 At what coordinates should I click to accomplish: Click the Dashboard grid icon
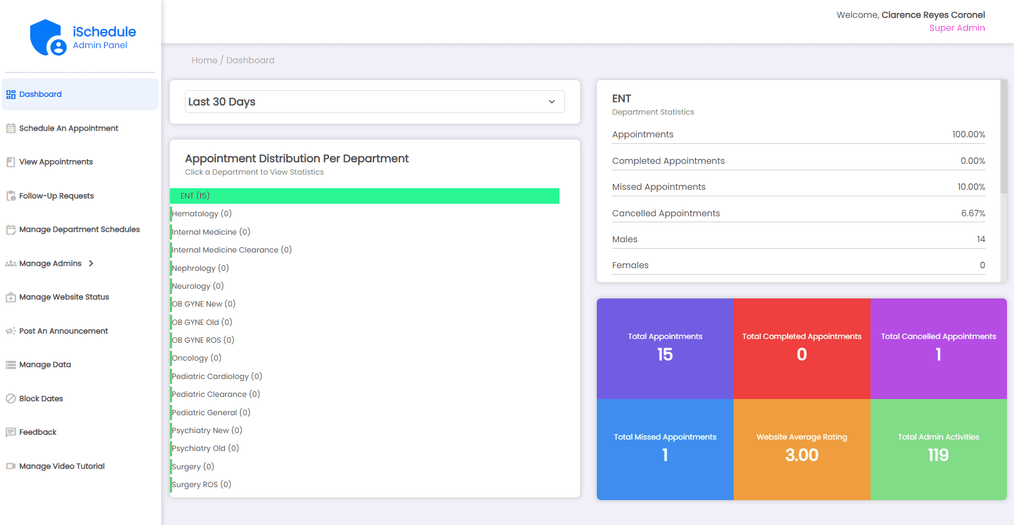pos(11,95)
